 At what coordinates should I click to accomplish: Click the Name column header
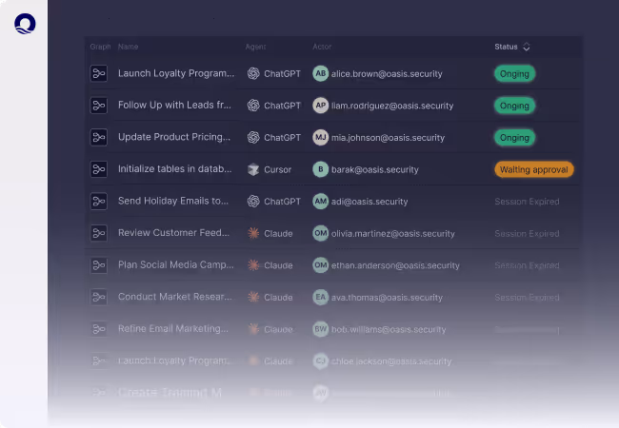[x=128, y=47]
